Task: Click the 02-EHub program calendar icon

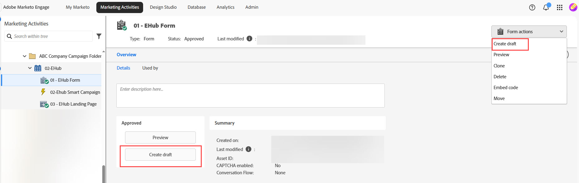Action: pos(38,68)
